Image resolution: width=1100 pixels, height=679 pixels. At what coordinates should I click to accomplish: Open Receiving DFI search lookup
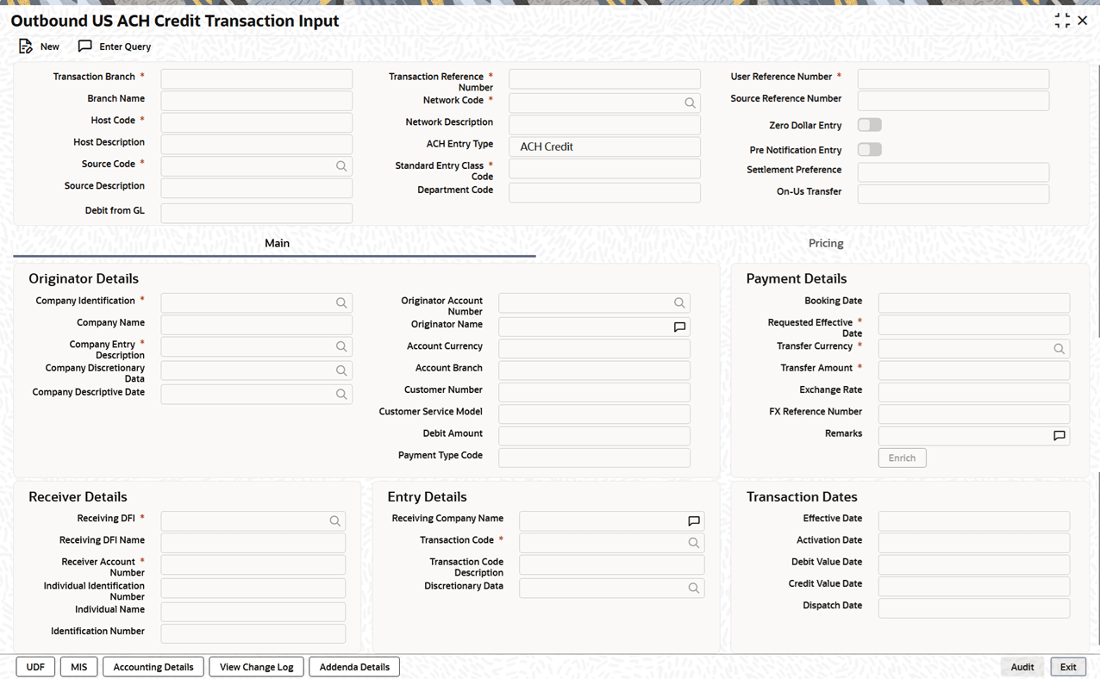pos(335,521)
